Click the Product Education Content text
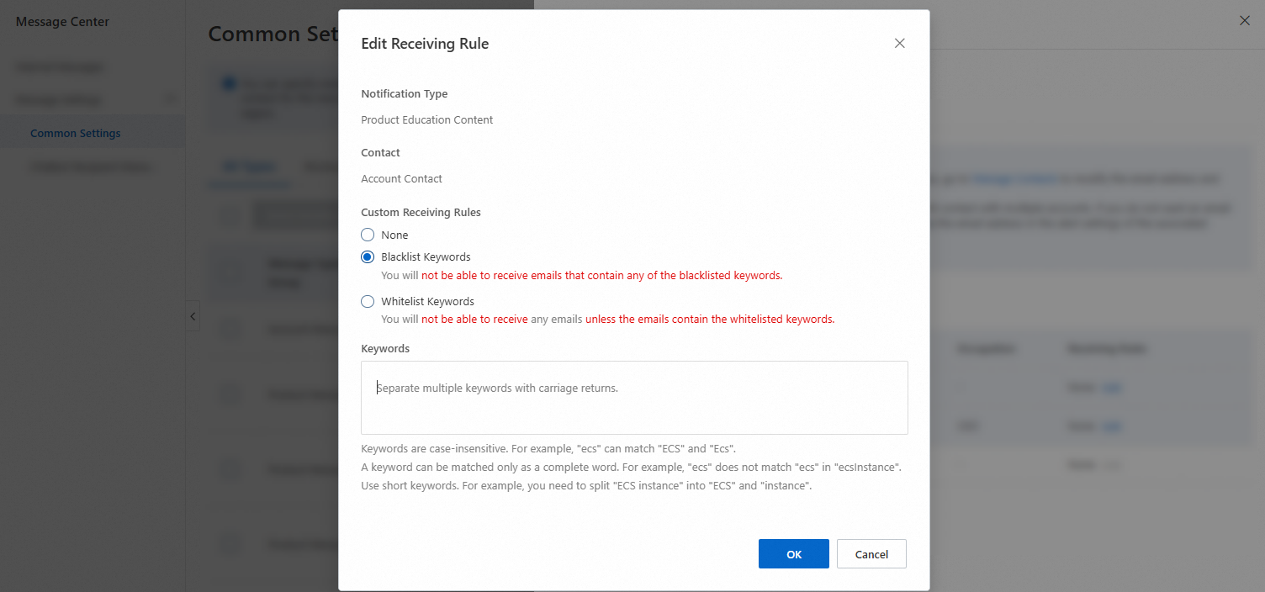 [427, 120]
